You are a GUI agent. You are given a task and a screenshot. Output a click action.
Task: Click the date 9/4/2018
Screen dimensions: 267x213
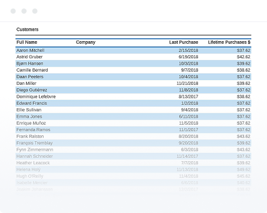click(x=190, y=110)
